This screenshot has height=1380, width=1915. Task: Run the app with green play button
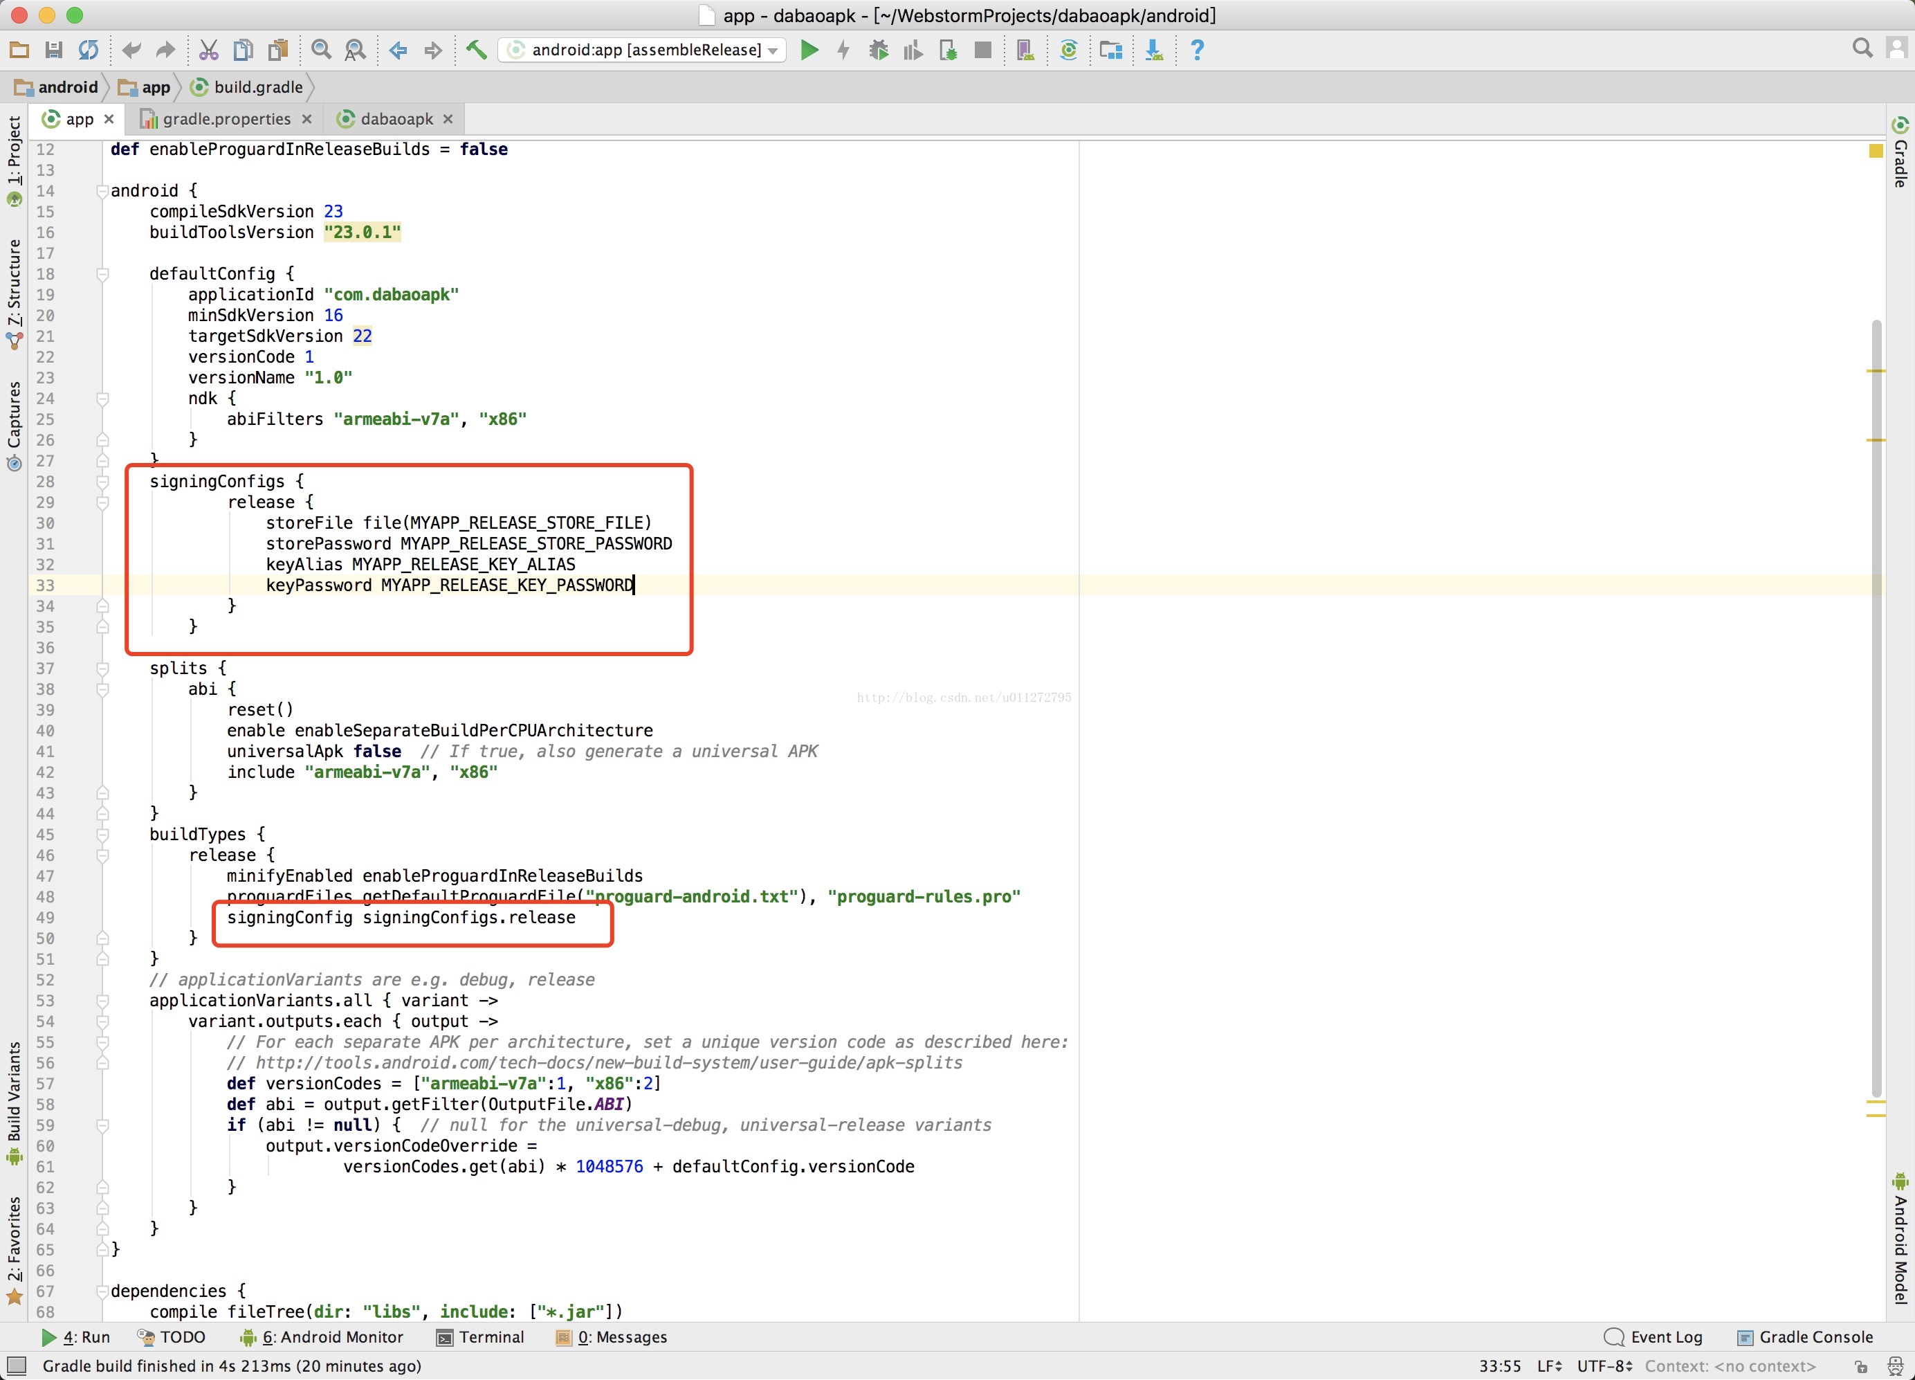click(x=809, y=50)
